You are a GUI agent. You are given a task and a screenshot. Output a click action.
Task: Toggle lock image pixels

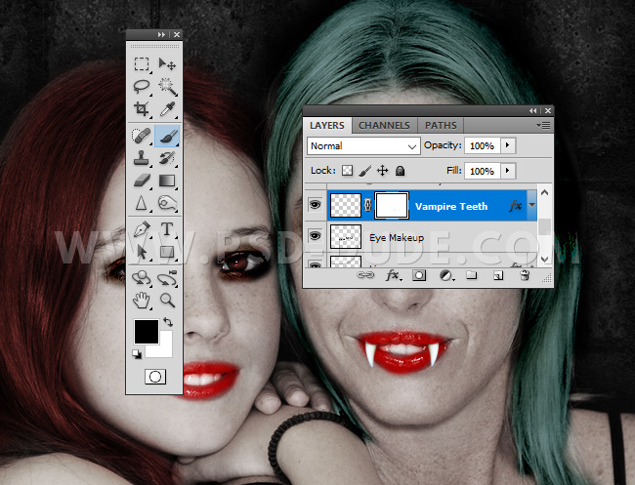point(364,171)
